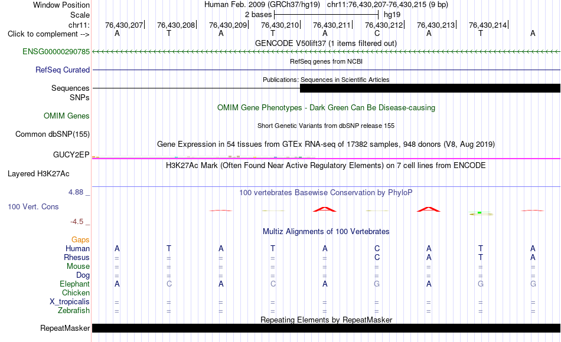Click the Rhesus species label
The width and height of the screenshot is (561, 342).
77,257
